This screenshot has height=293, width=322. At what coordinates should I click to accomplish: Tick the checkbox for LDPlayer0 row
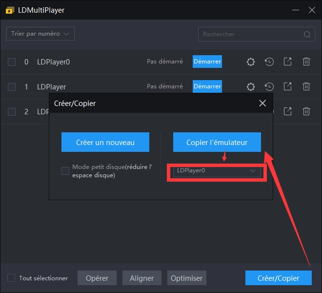click(12, 62)
